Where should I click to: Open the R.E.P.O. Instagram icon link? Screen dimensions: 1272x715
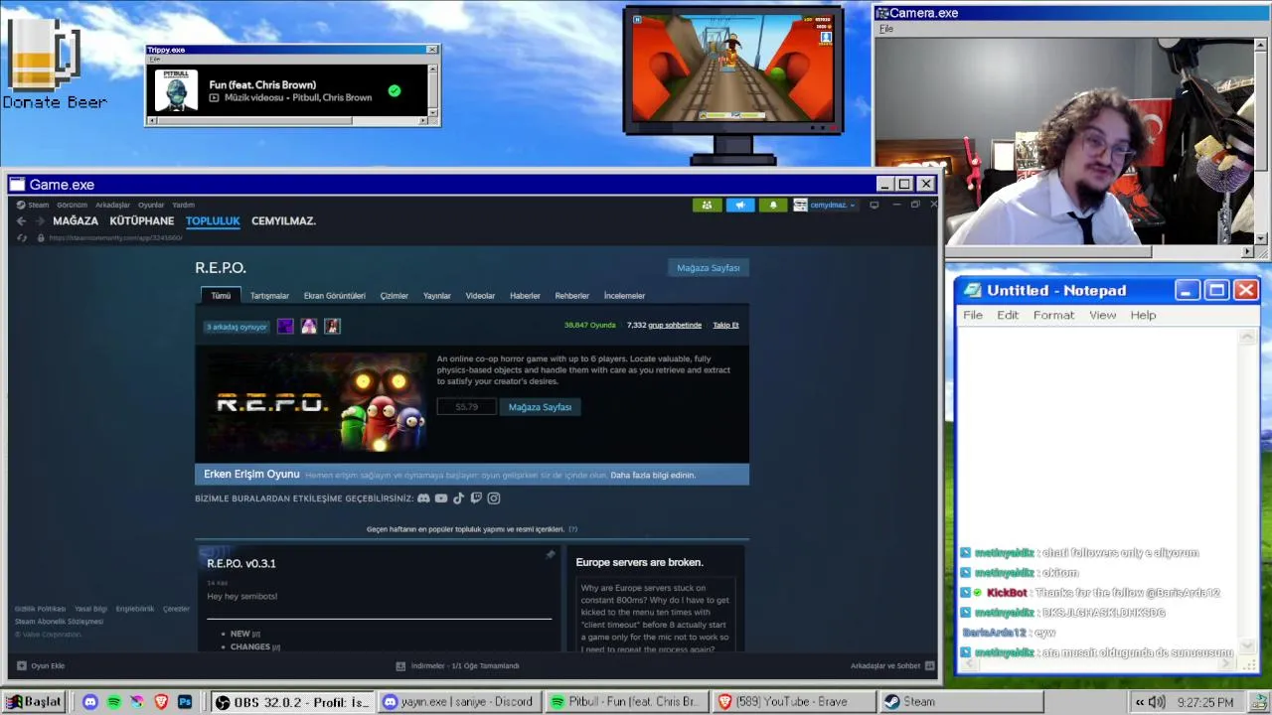coord(494,499)
